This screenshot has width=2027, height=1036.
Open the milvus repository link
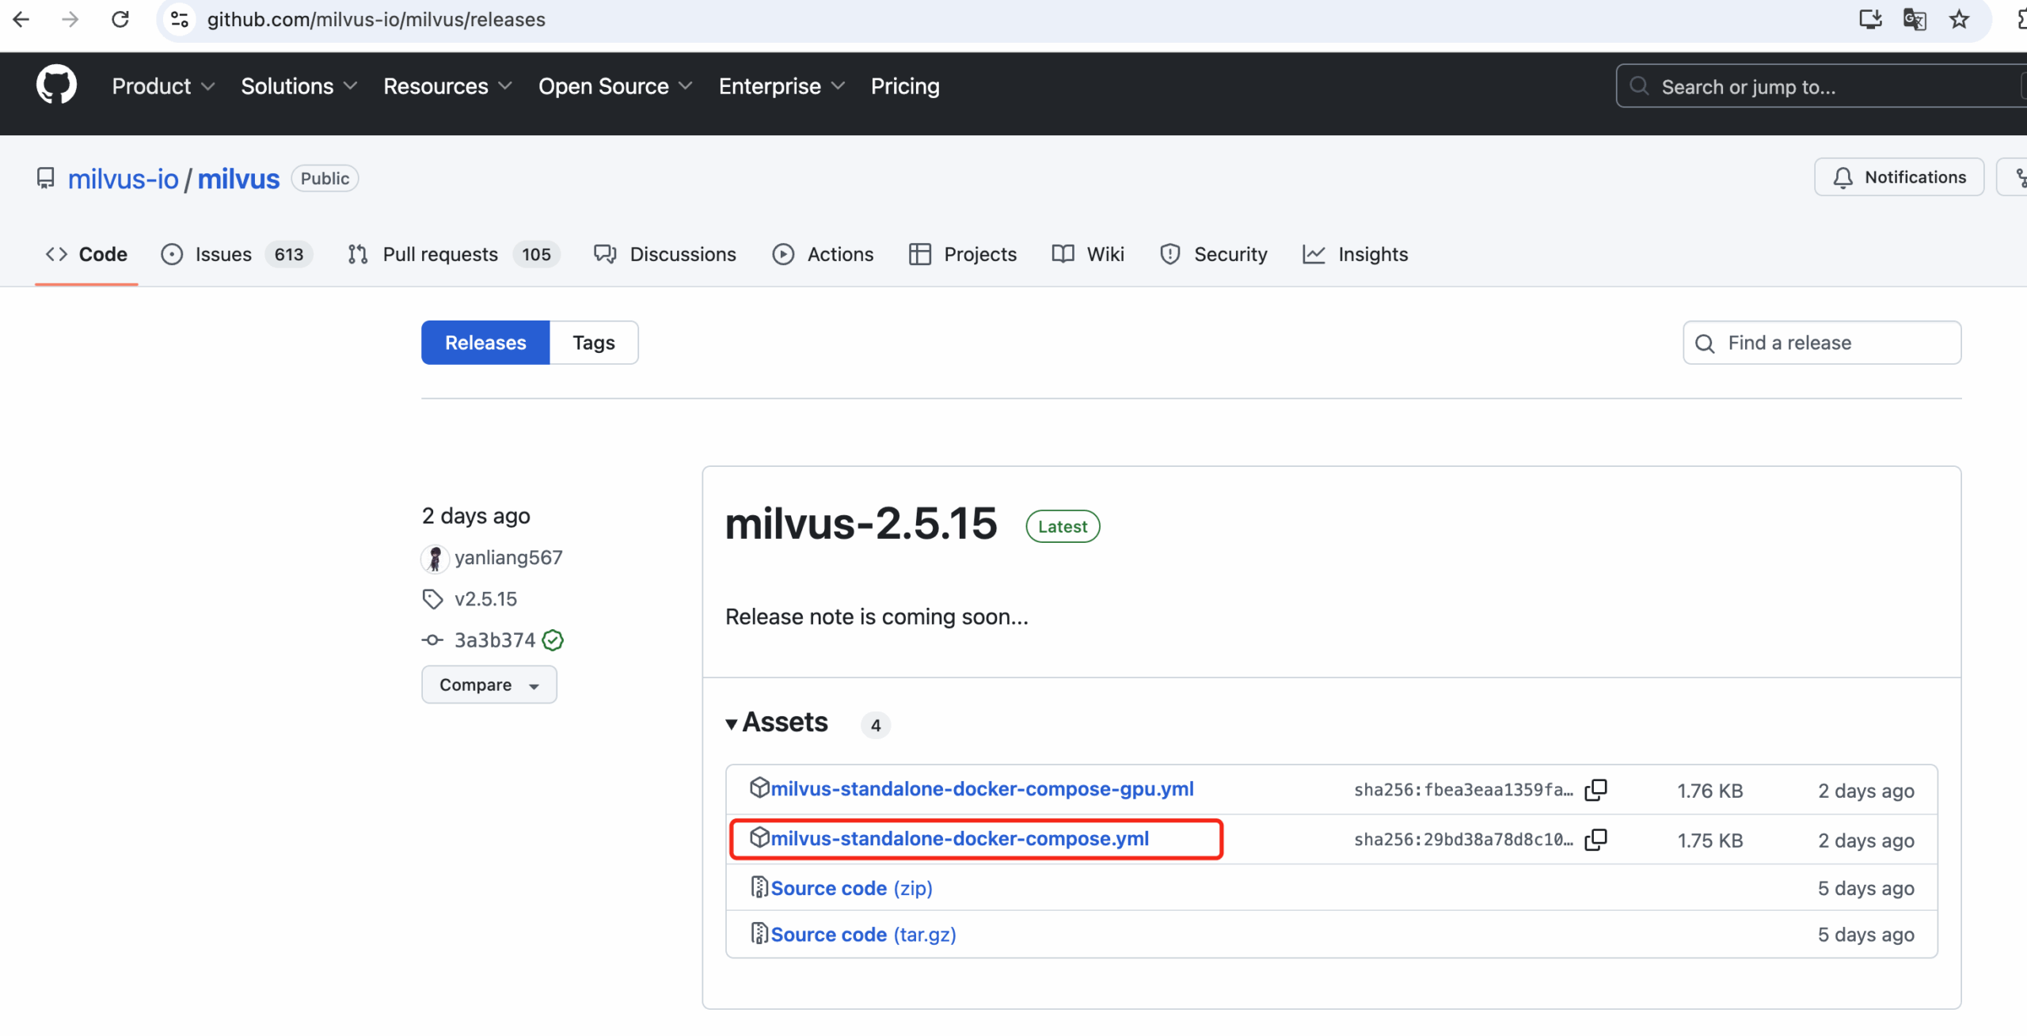(x=238, y=179)
